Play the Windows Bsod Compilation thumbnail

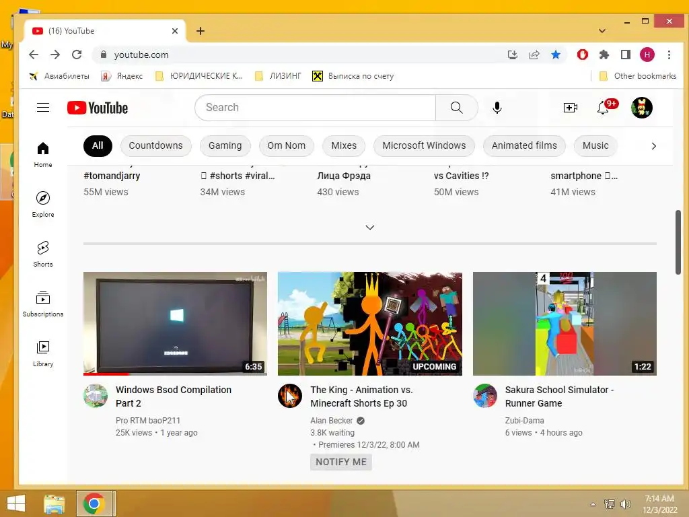tap(175, 324)
